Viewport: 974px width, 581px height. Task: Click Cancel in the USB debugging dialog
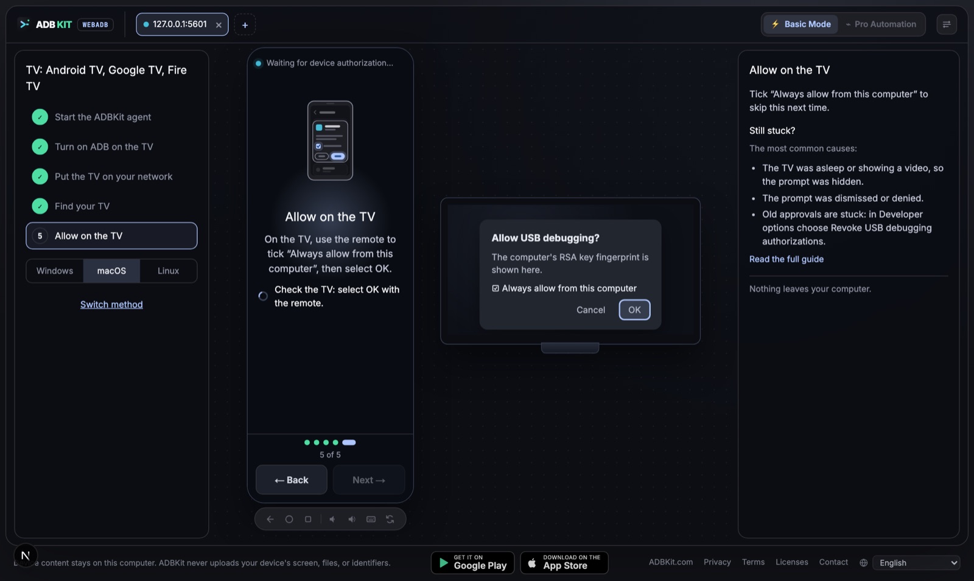pyautogui.click(x=590, y=310)
